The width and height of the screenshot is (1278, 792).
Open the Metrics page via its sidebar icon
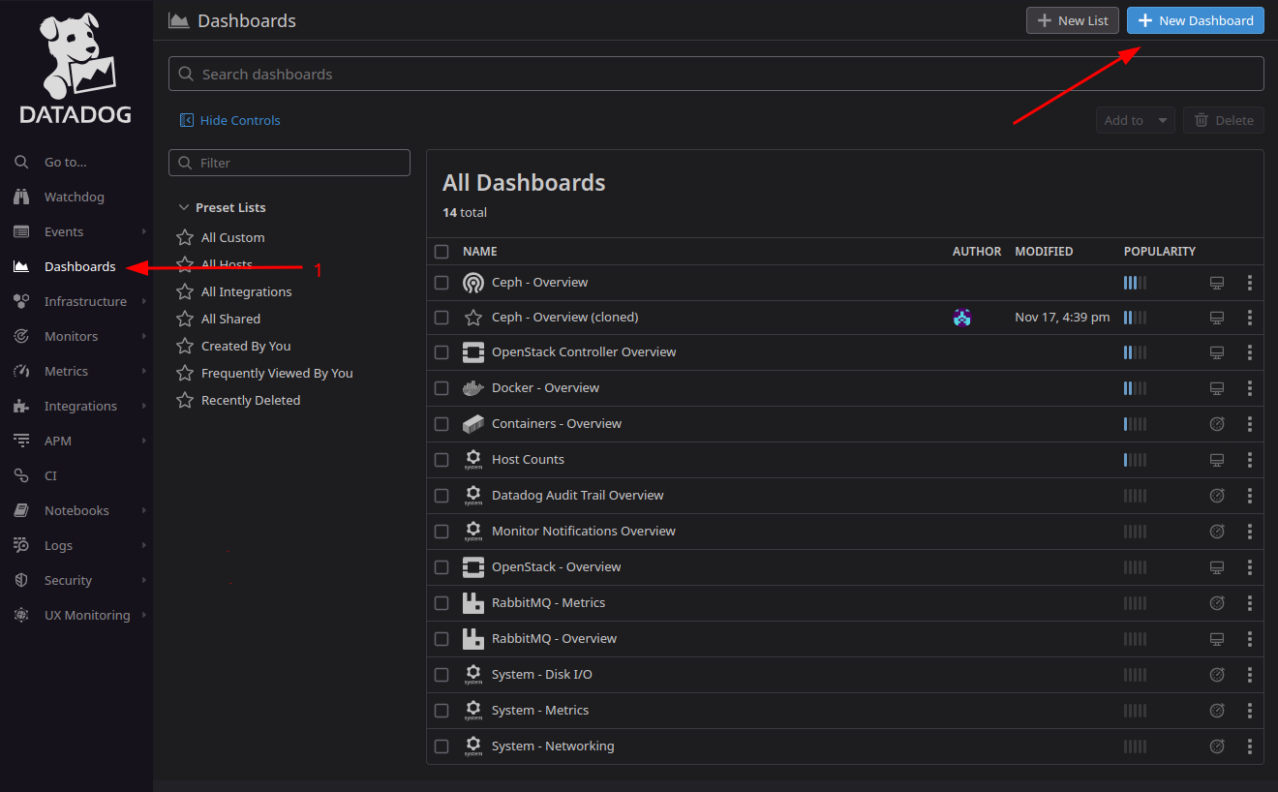point(21,371)
